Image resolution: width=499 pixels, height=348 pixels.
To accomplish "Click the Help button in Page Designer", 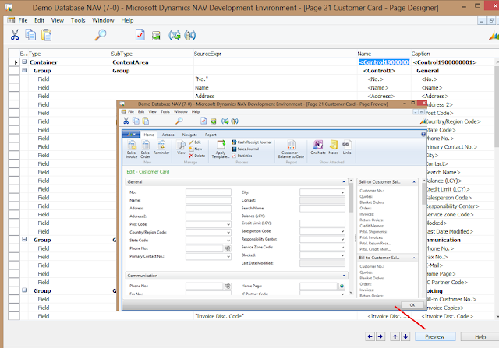I will (480, 337).
